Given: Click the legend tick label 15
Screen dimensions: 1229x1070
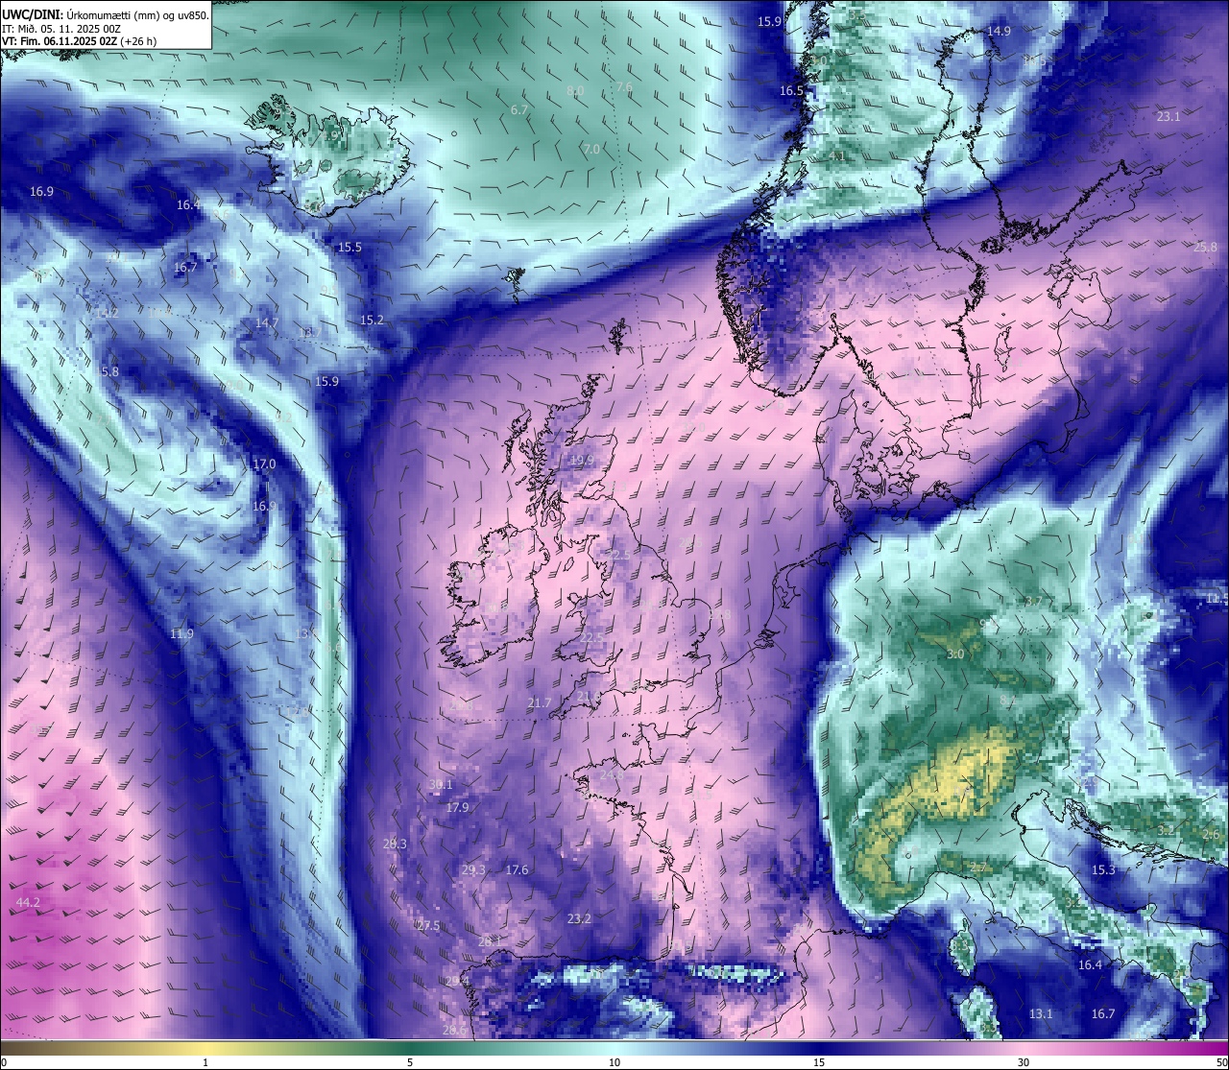Looking at the screenshot, I should pyautogui.click(x=819, y=1062).
